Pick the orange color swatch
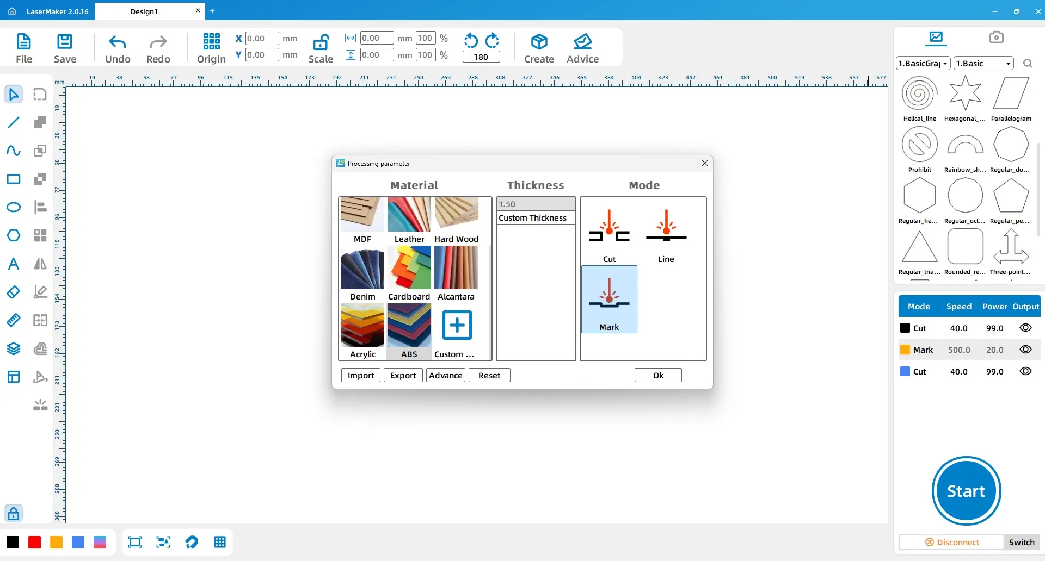1045x561 pixels. [56, 542]
